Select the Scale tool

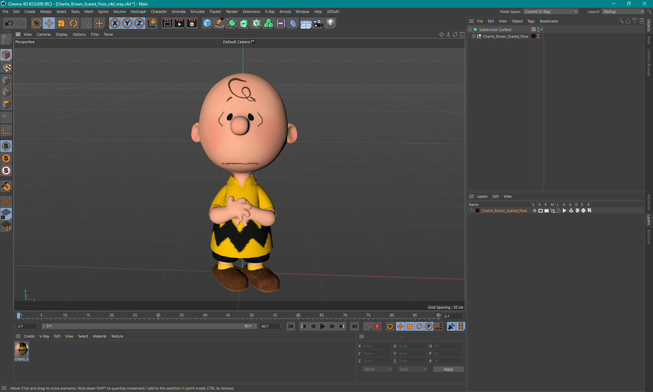coord(61,23)
